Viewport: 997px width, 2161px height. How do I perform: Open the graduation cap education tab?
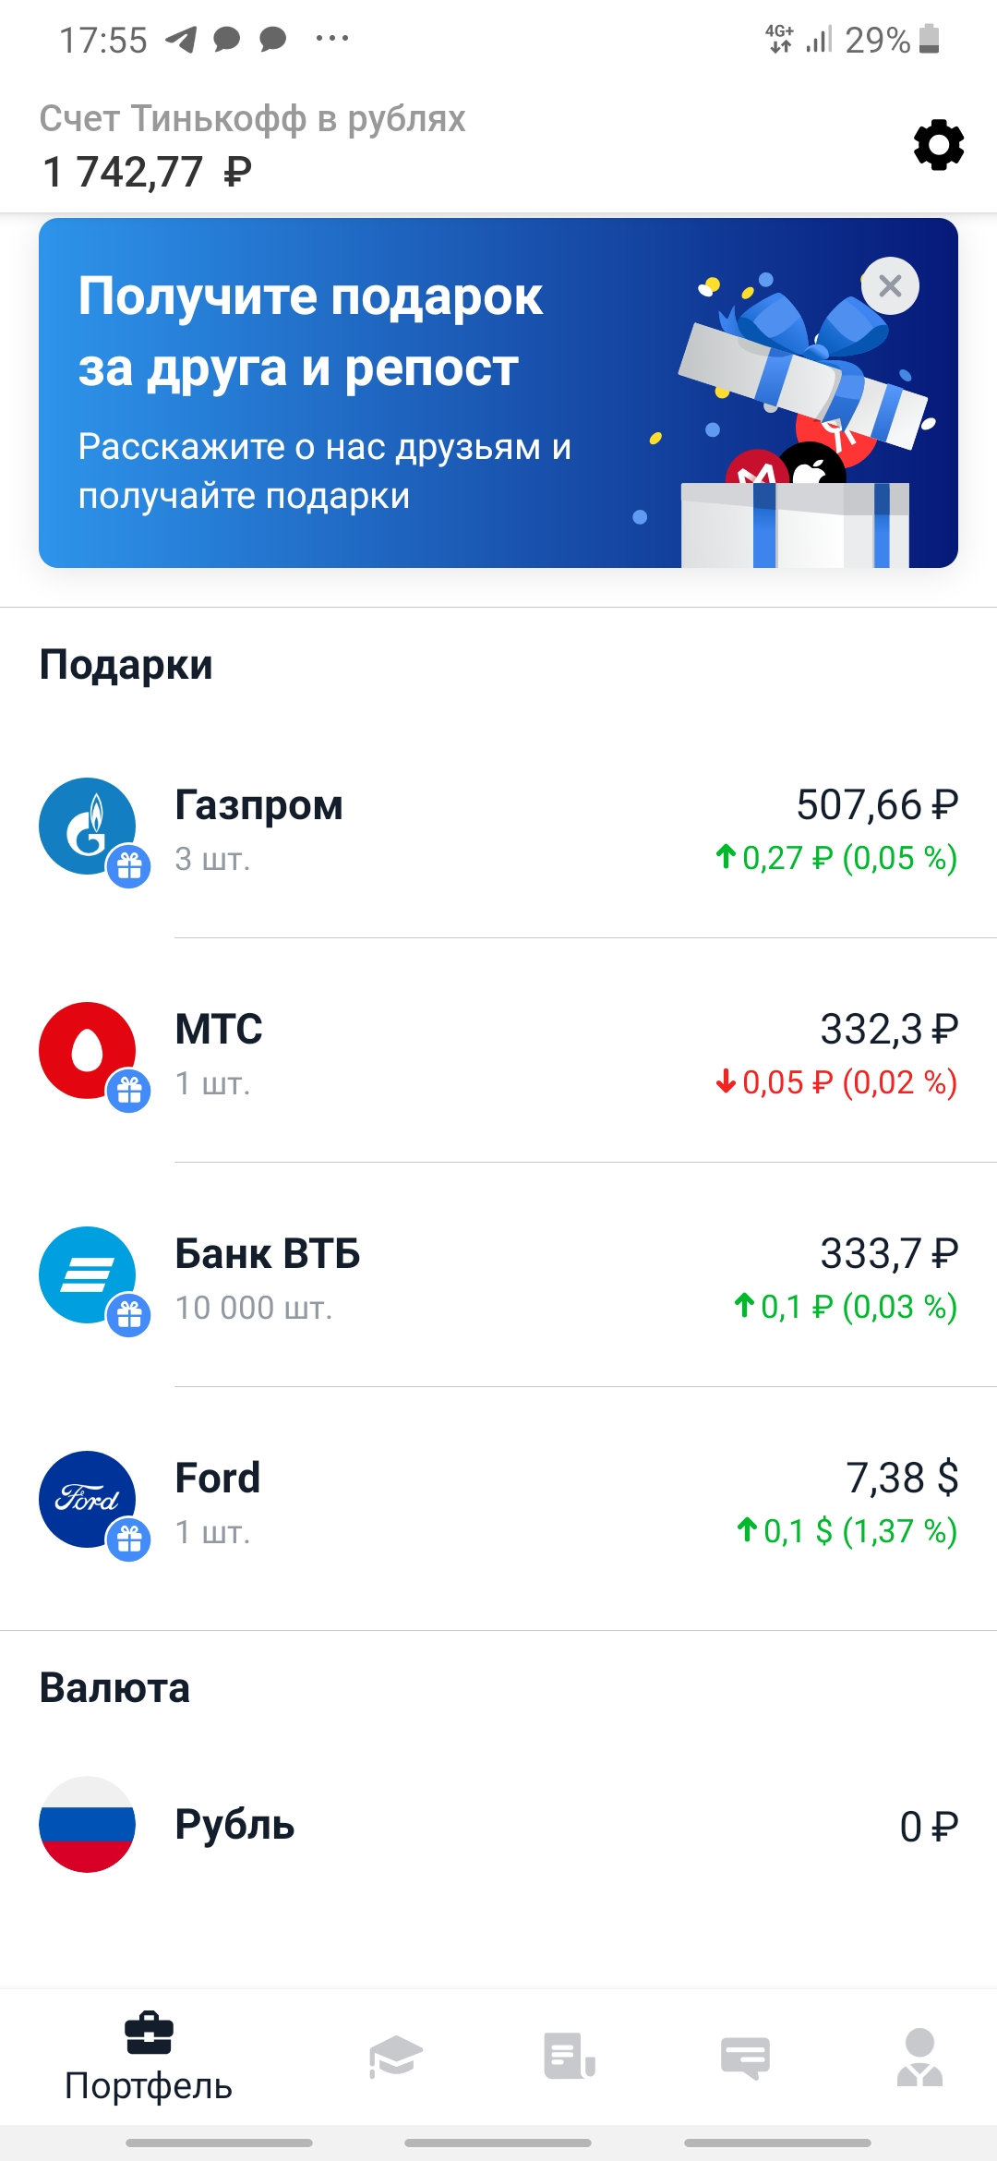tap(395, 2057)
